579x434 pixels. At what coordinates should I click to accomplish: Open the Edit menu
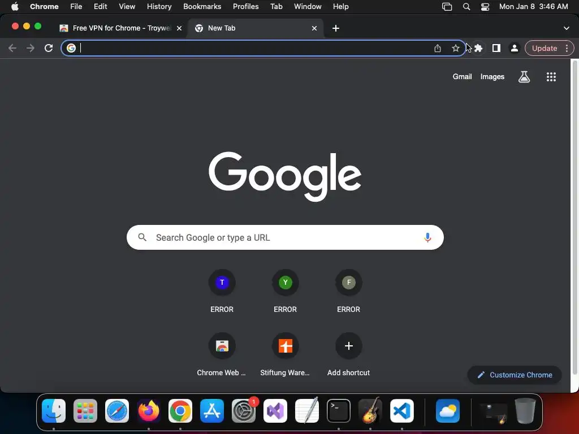pos(100,7)
